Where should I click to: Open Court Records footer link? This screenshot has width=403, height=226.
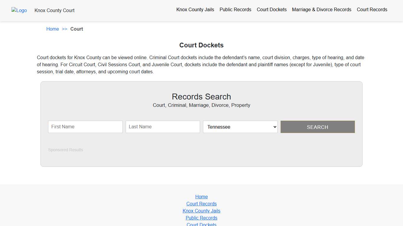tap(201, 204)
